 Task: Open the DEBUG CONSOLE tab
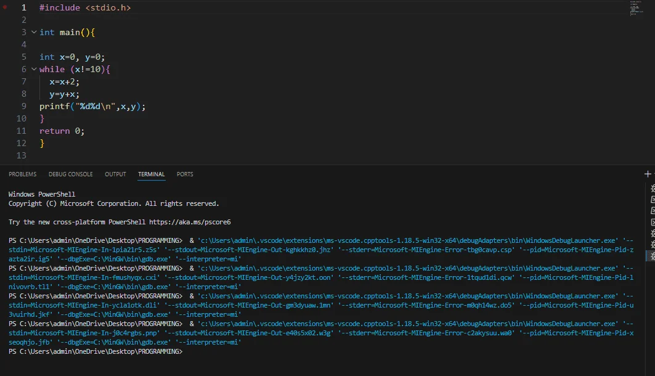point(71,174)
